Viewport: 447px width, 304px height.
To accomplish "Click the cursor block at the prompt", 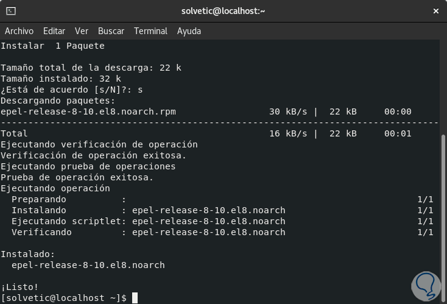I will tap(135, 298).
